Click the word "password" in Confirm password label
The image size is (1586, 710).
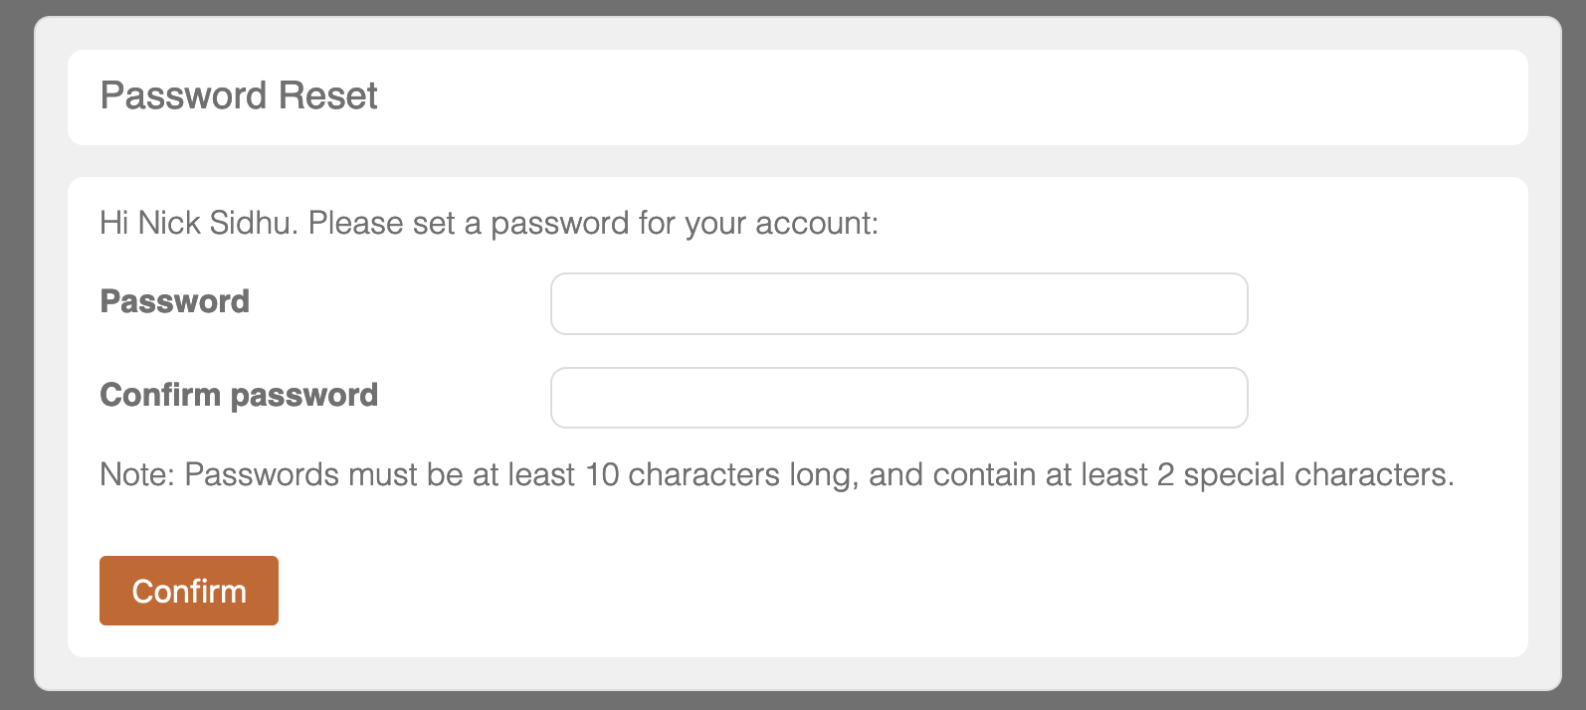pos(303,395)
